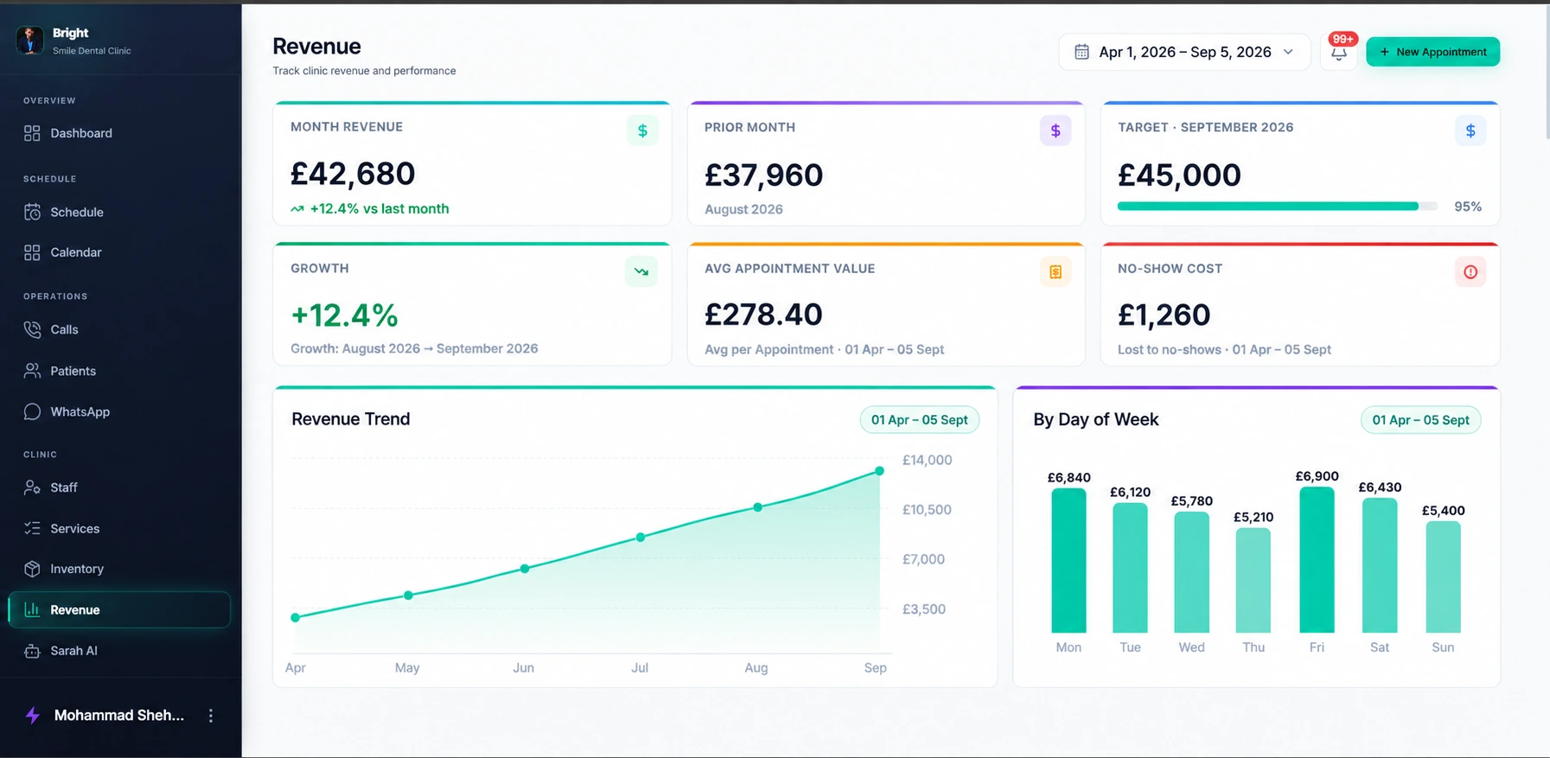Click the Mohammad Sheh... user profile name
Screen dimensions: 1550x758
click(x=119, y=715)
